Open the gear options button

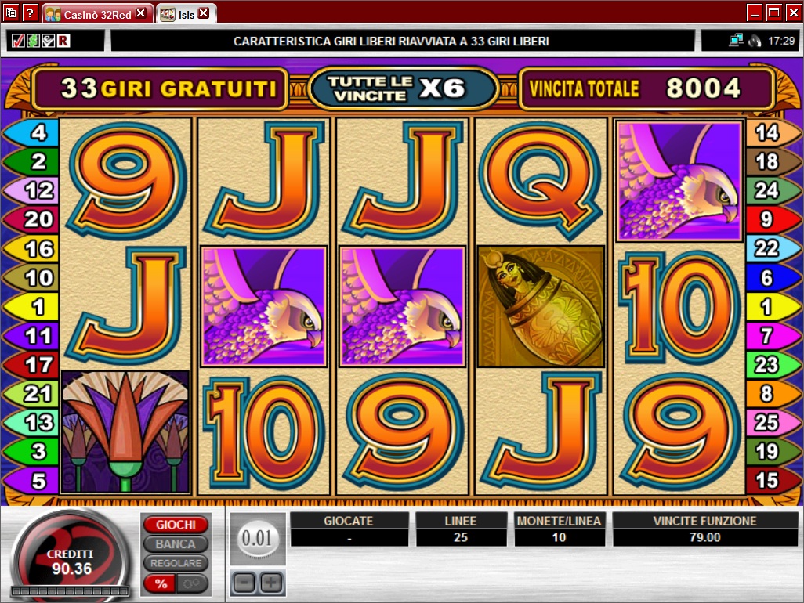point(192,583)
